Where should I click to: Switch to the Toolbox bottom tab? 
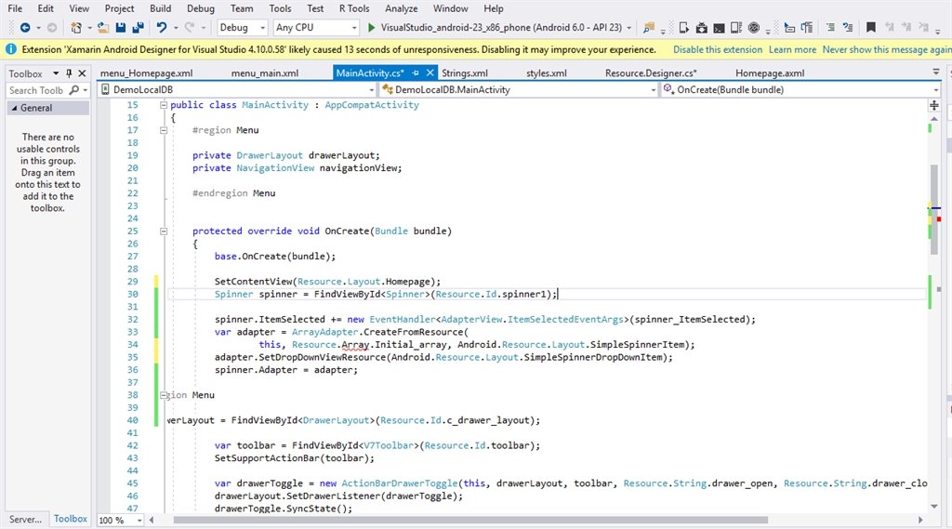pyautogui.click(x=71, y=519)
